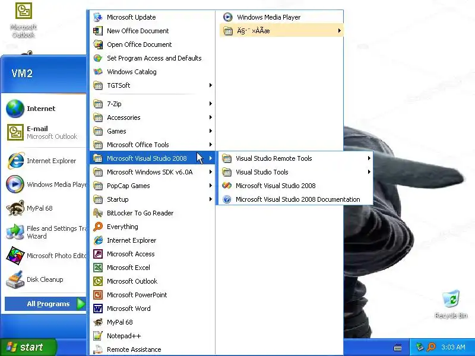Click the Microsoft Excel icon
The height and width of the screenshot is (356, 475).
(x=98, y=268)
